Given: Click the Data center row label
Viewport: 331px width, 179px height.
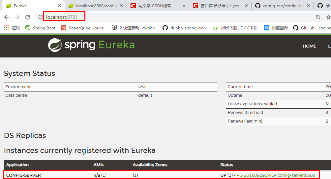Looking at the screenshot, I should (x=17, y=95).
